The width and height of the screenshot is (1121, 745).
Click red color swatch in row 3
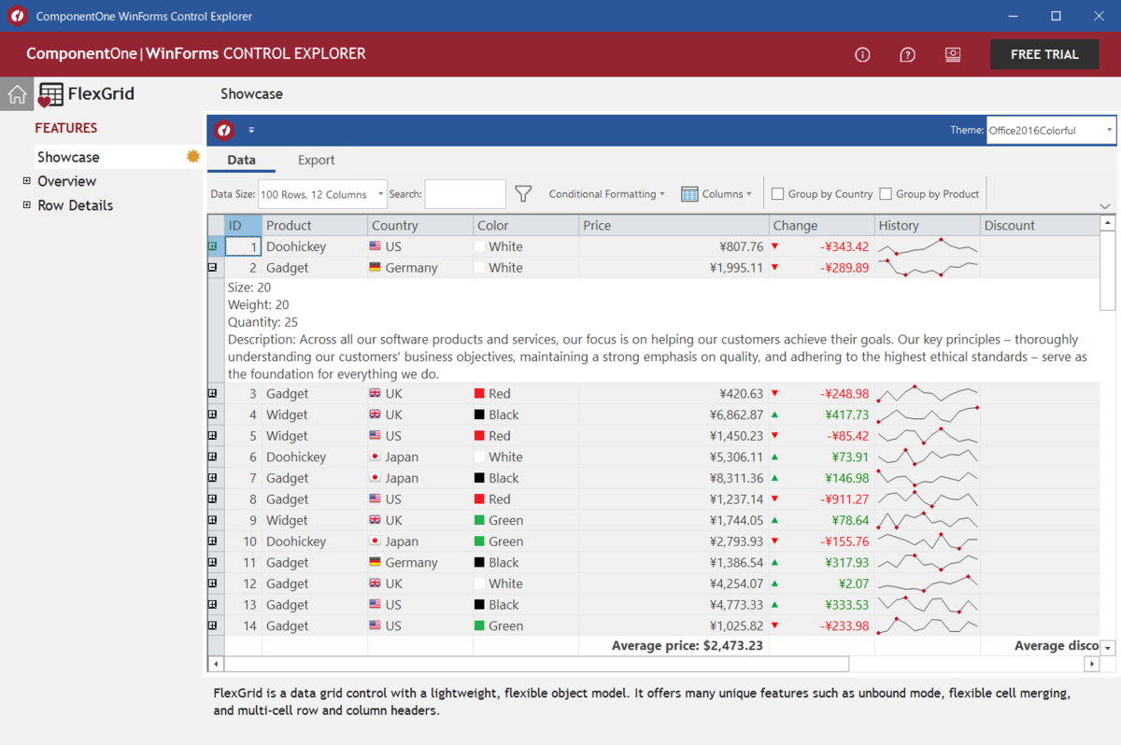(479, 393)
